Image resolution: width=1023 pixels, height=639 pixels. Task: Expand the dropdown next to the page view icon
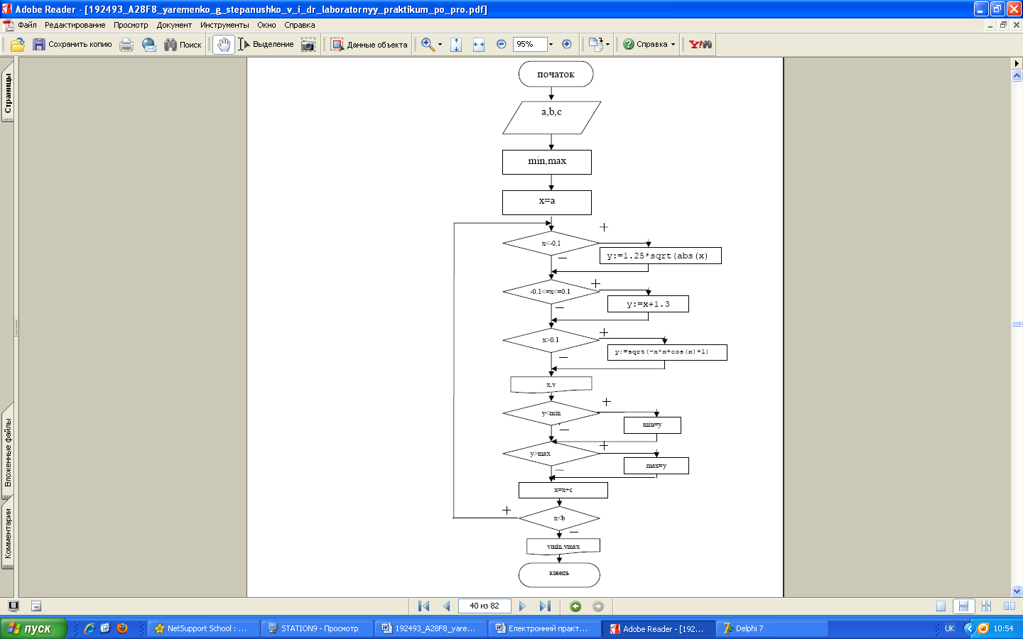tap(607, 44)
